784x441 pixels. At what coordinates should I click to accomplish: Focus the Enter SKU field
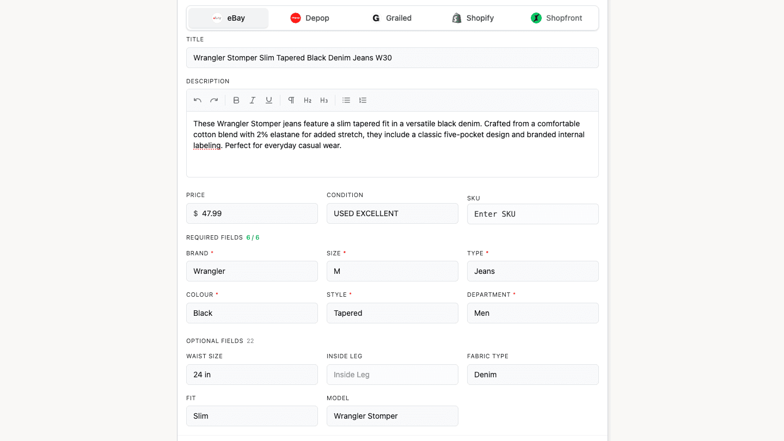click(x=533, y=214)
